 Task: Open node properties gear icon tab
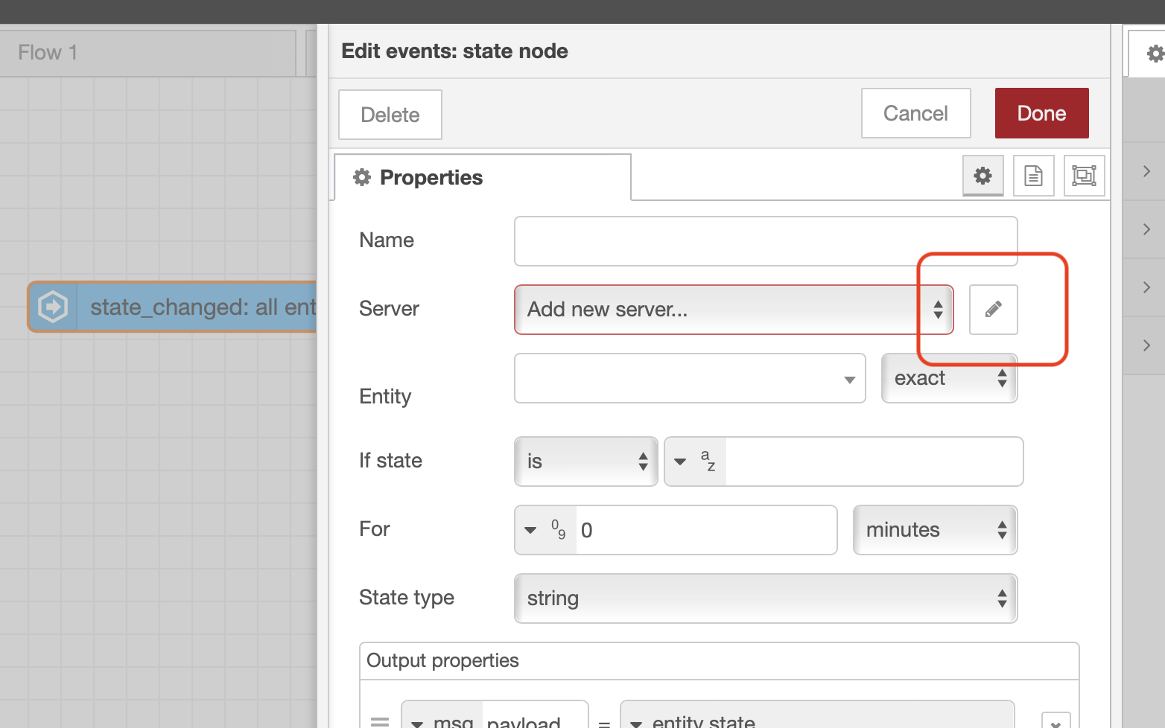tap(983, 176)
